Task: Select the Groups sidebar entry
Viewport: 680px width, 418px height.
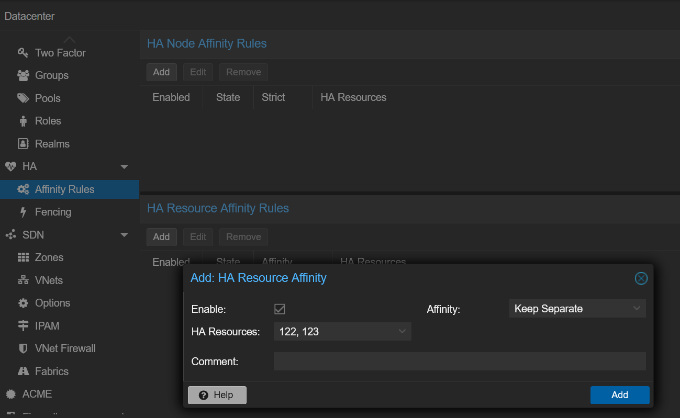Action: point(52,75)
